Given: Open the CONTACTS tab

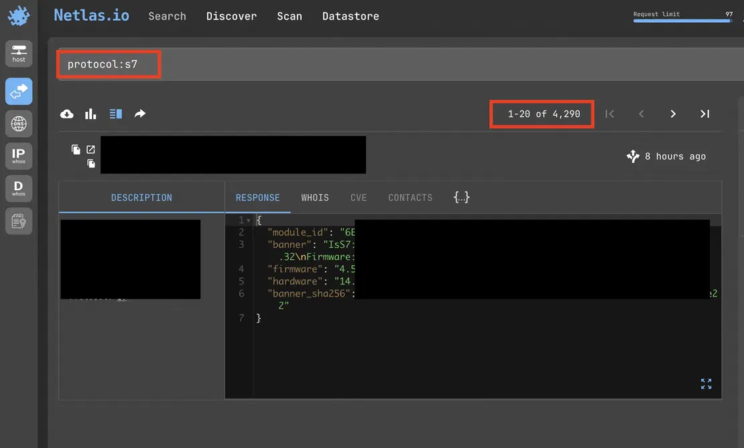Looking at the screenshot, I should 410,198.
